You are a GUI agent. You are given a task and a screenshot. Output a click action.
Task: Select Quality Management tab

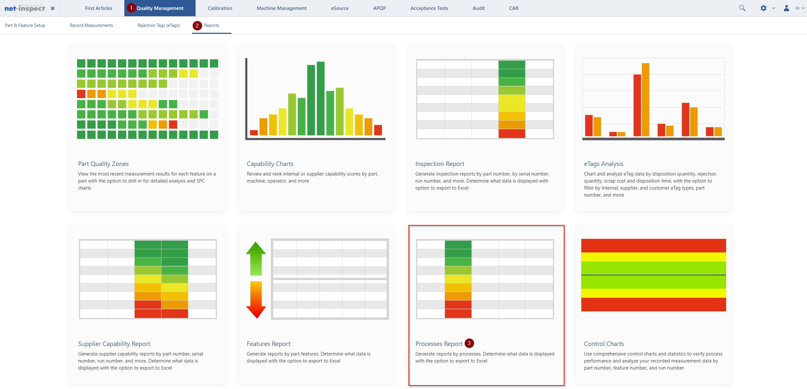click(x=160, y=8)
